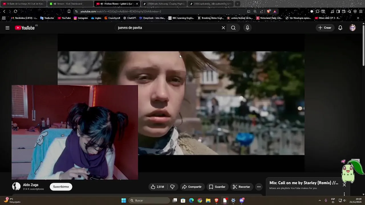Image resolution: width=365 pixels, height=205 pixels.
Task: Close the 'I Follow Rivers' tab
Action: coord(137,4)
